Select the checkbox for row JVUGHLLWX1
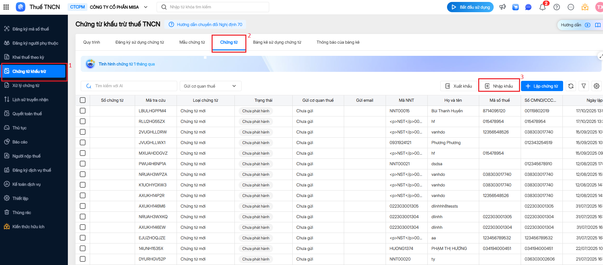The width and height of the screenshot is (603, 265). (83, 142)
